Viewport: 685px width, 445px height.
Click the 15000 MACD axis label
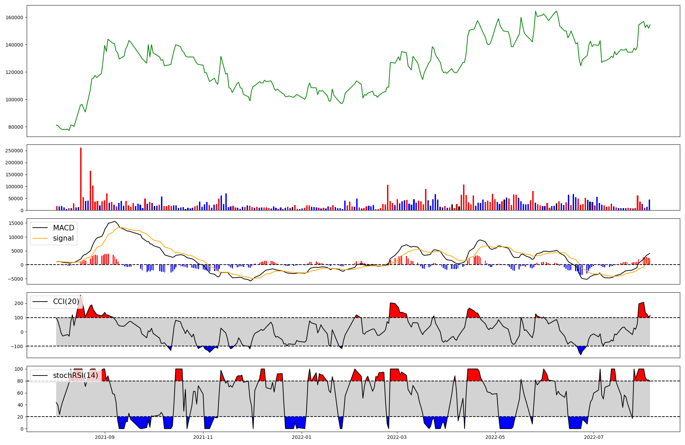pyautogui.click(x=15, y=223)
